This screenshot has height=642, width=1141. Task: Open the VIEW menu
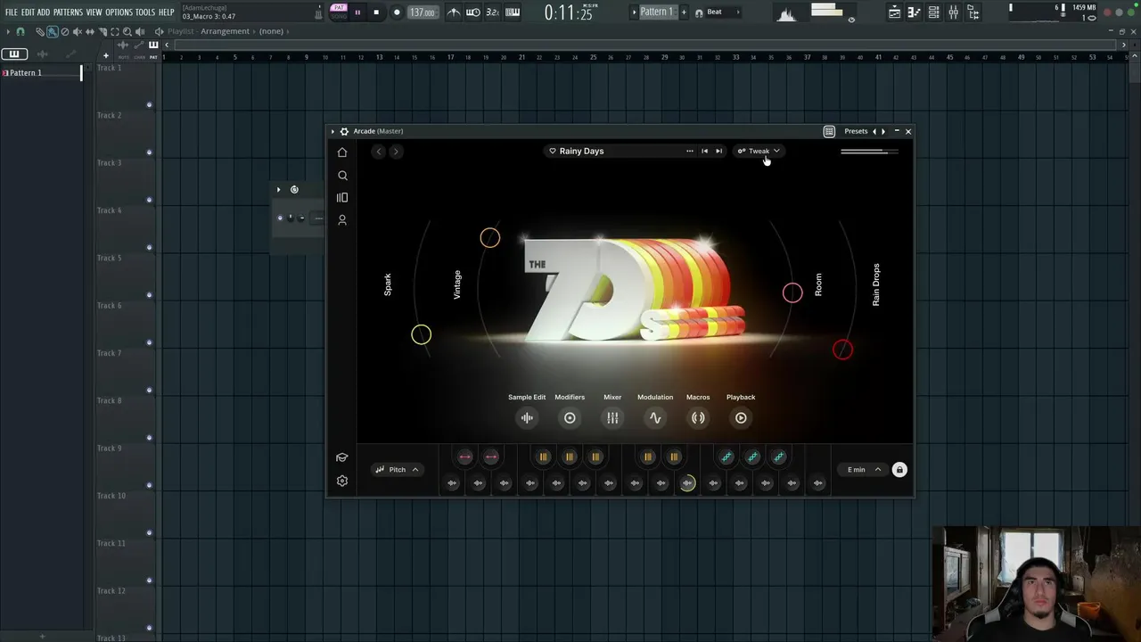click(x=94, y=12)
